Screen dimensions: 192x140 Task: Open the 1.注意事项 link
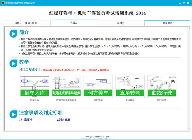pos(26,120)
